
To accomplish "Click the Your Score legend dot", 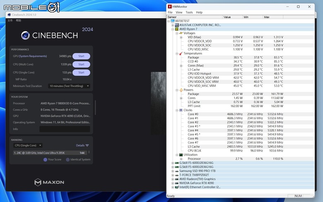I will [x=45, y=160].
